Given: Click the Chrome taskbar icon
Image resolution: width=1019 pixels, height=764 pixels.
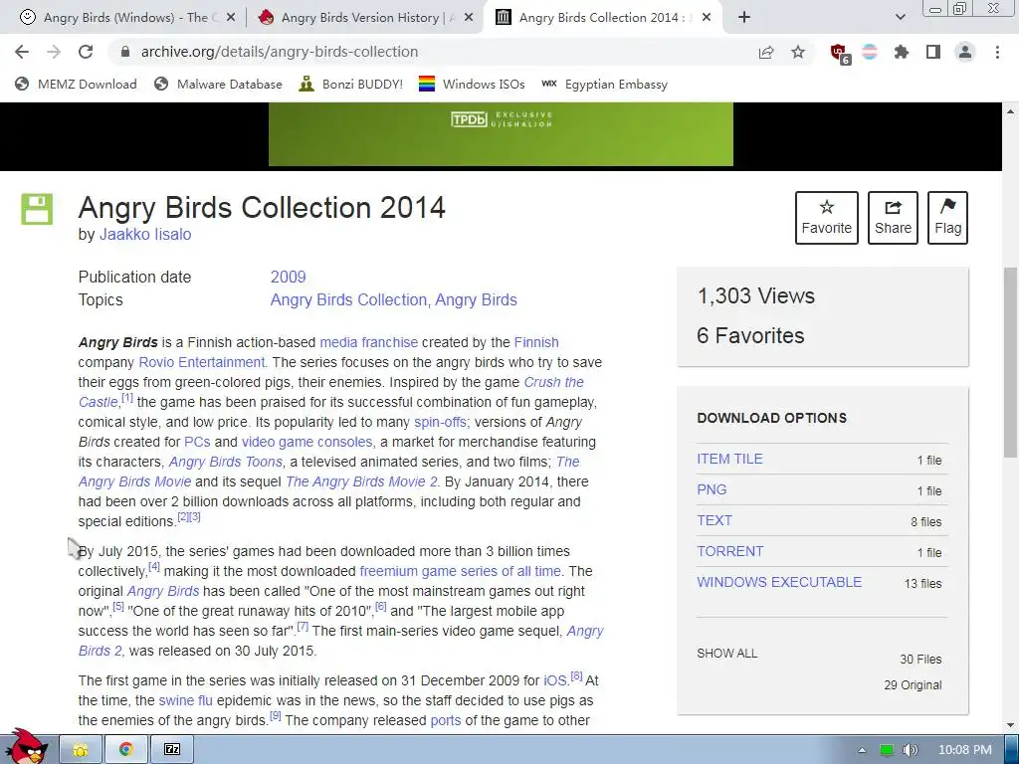Looking at the screenshot, I should [125, 750].
